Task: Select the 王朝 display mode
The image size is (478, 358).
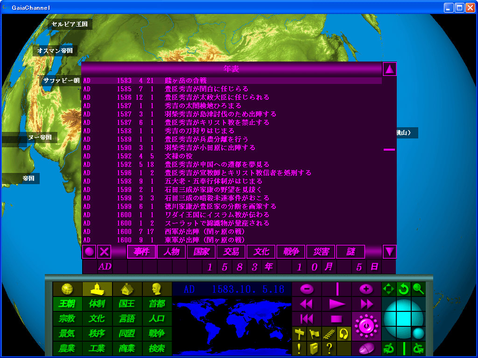Action: point(67,304)
